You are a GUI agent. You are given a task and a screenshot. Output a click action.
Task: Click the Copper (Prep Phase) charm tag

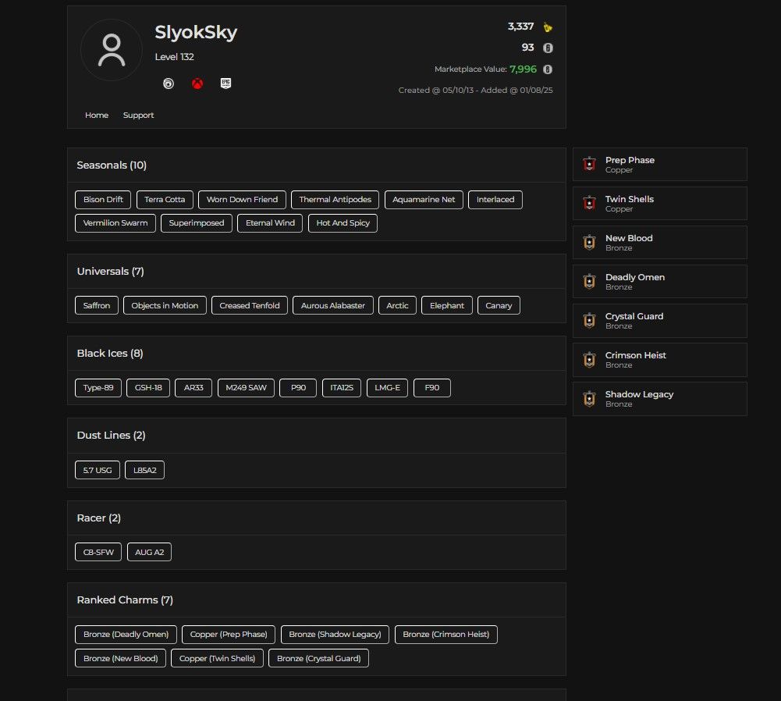pyautogui.click(x=229, y=634)
